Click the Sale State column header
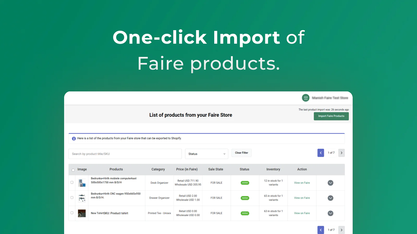This screenshot has width=417, height=234. 216,169
